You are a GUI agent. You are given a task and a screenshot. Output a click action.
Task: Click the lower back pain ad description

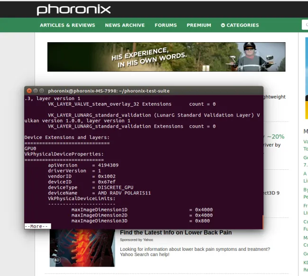(194, 252)
